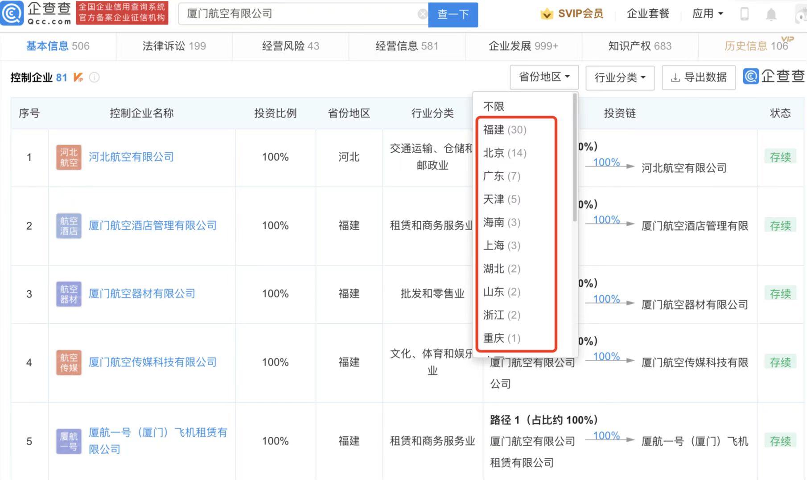Select 浙江 (2) in the province list

coord(502,315)
